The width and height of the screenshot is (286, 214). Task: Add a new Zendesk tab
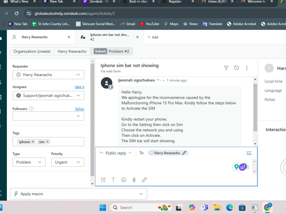(153, 37)
